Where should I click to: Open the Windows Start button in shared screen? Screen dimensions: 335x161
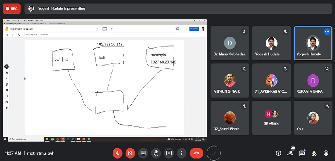tap(5, 139)
